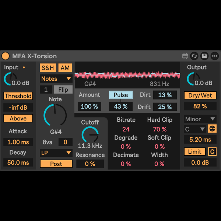Save preset using the floppy disk icon
This screenshot has height=221, width=221.
click(x=204, y=56)
